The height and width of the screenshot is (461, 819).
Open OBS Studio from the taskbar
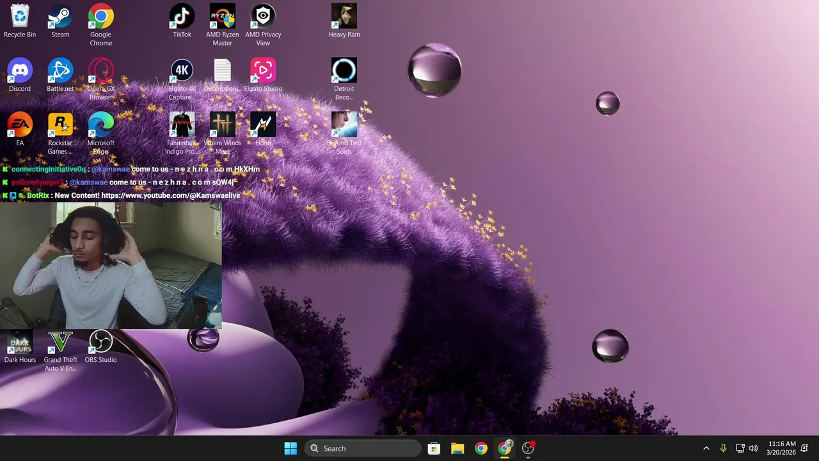pos(529,448)
